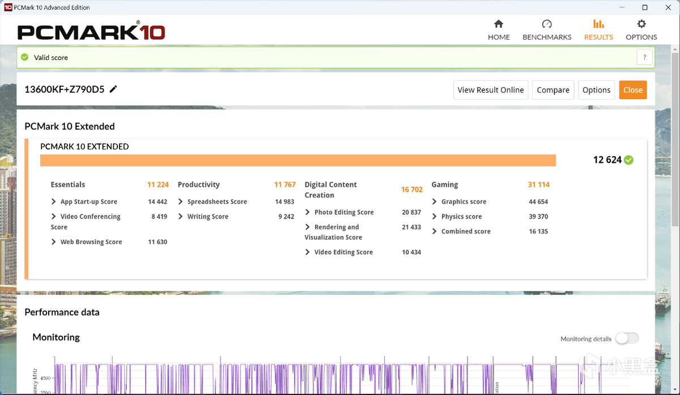Click the Productivity heading
The height and width of the screenshot is (395, 680).
[199, 184]
